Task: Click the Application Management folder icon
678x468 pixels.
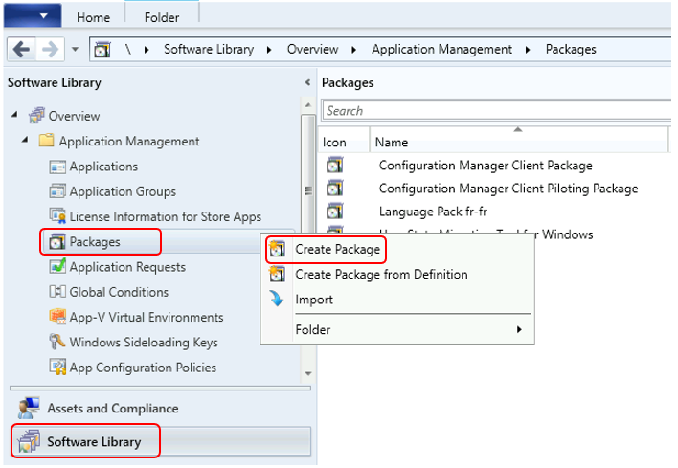Action: [x=46, y=141]
